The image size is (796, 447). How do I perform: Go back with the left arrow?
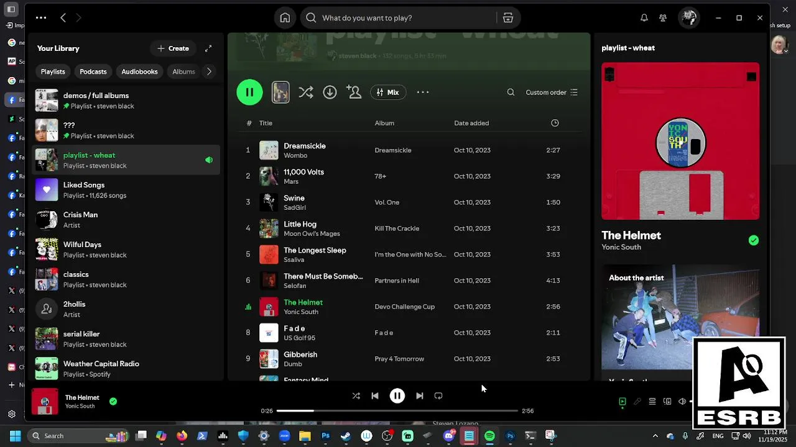coord(63,18)
